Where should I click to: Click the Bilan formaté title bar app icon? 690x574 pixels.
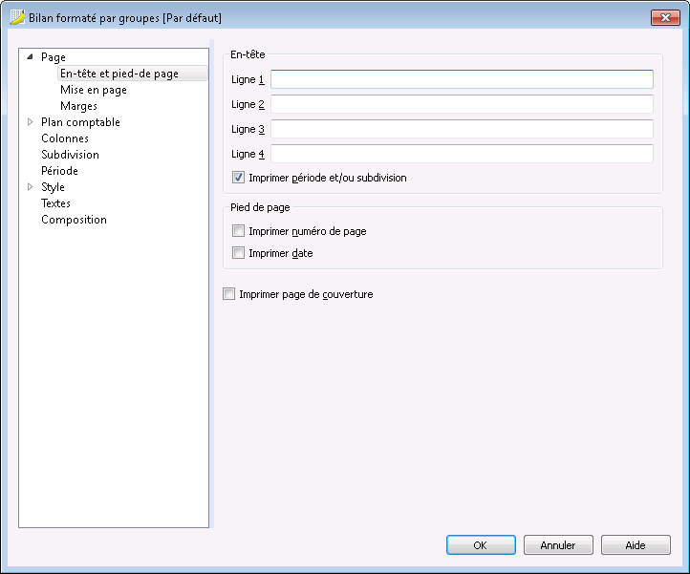point(17,17)
